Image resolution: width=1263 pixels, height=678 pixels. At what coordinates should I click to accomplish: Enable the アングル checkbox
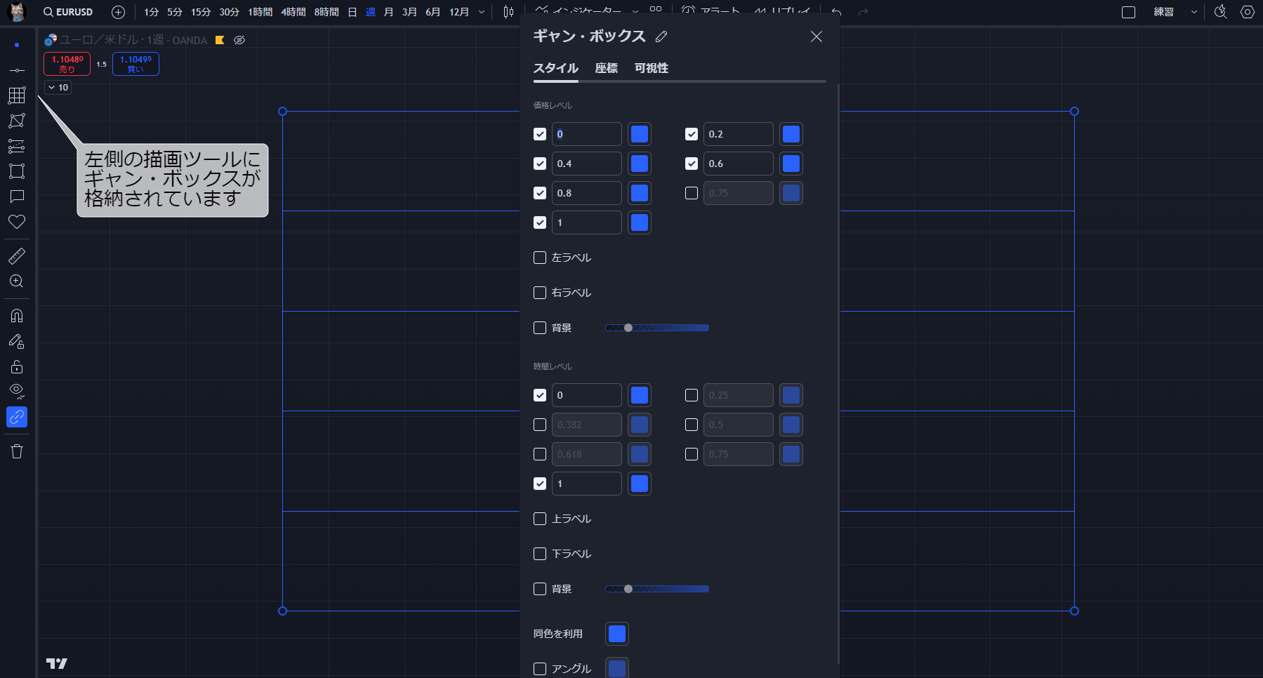540,669
